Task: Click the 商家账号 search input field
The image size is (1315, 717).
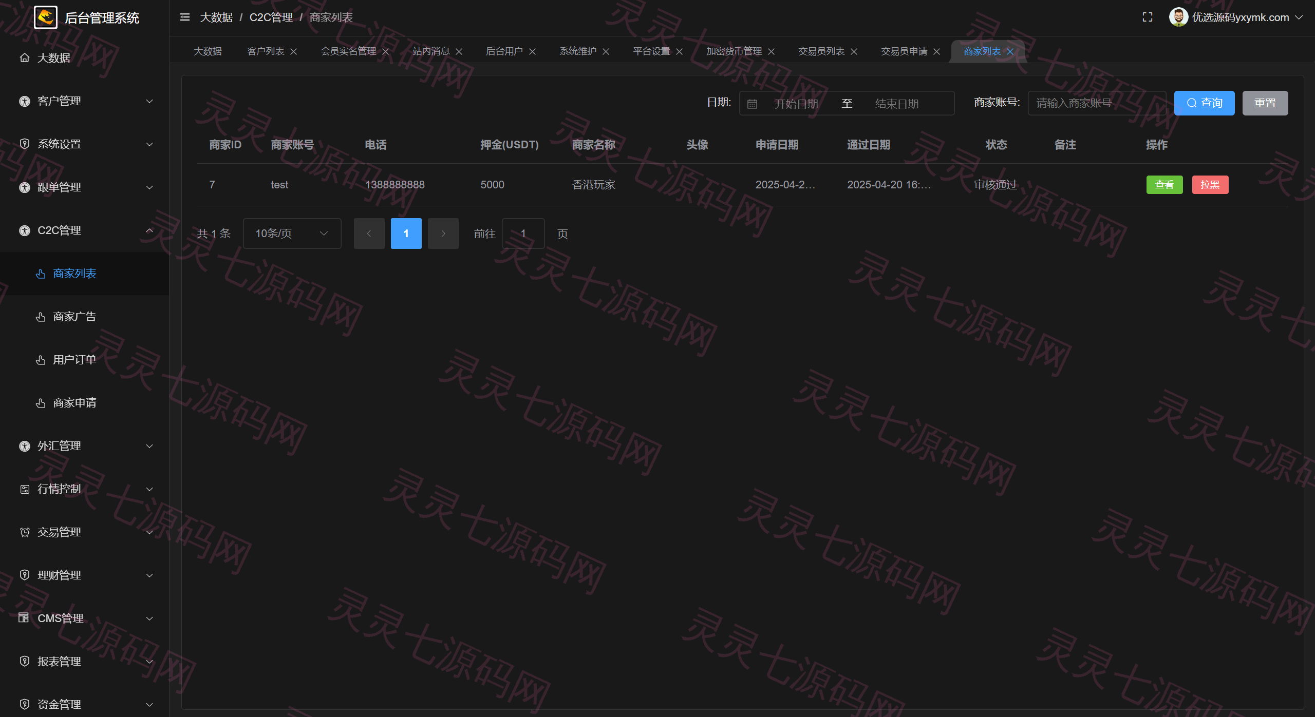Action: click(x=1097, y=103)
